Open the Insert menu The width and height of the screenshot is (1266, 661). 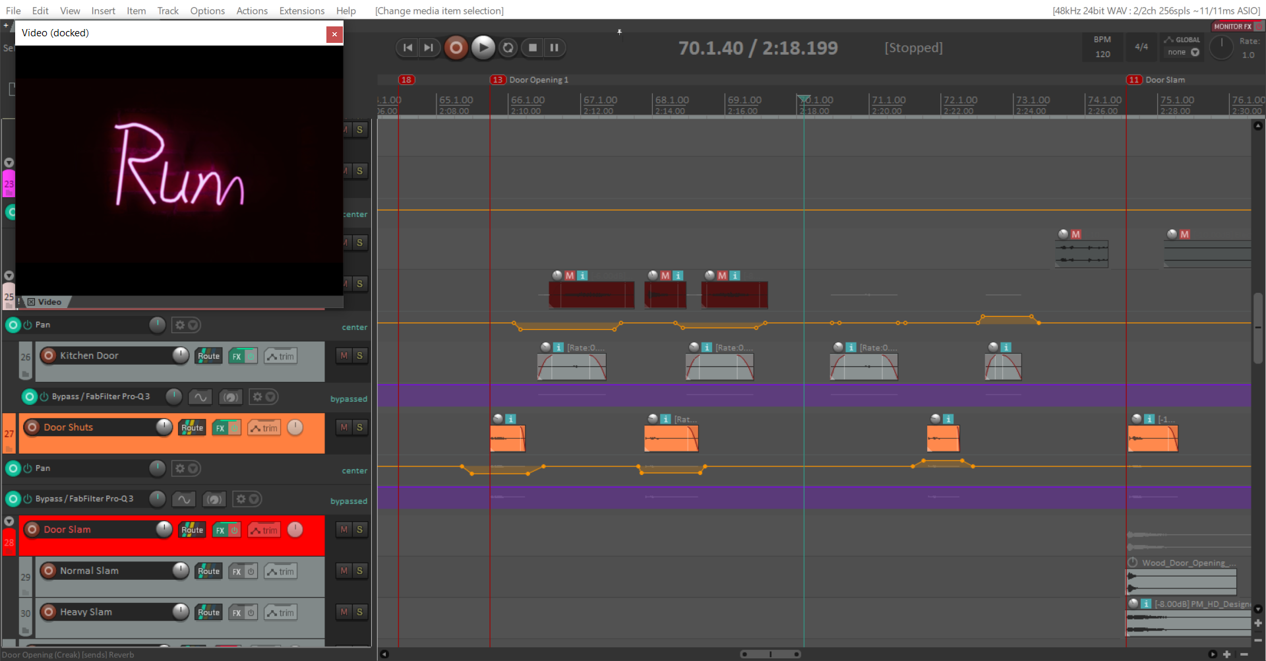(103, 11)
